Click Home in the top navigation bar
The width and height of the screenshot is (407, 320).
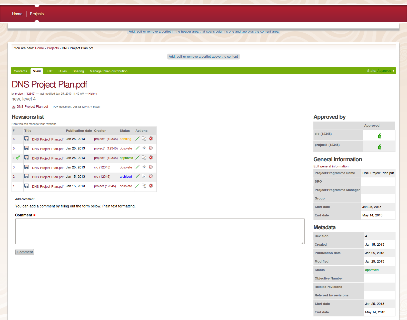pos(17,14)
